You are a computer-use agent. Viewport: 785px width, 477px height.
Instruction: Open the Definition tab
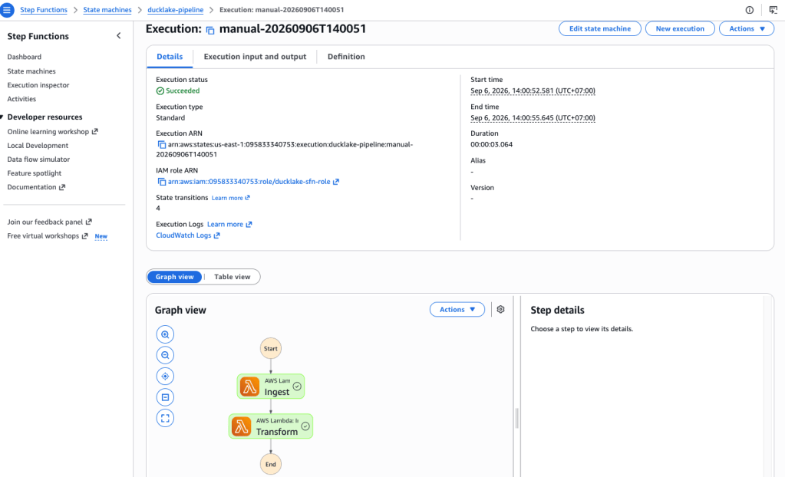[346, 57]
